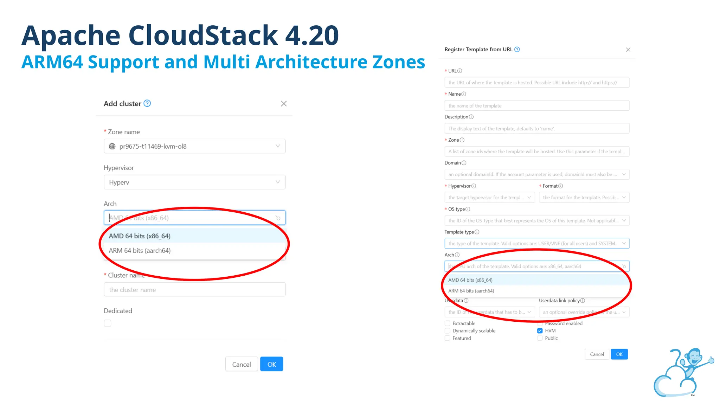Cancel the Register Template dialog
720x405 pixels.
[597, 354]
